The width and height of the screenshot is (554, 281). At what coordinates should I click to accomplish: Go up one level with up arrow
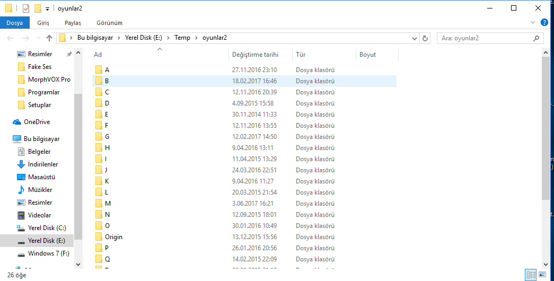click(x=49, y=38)
